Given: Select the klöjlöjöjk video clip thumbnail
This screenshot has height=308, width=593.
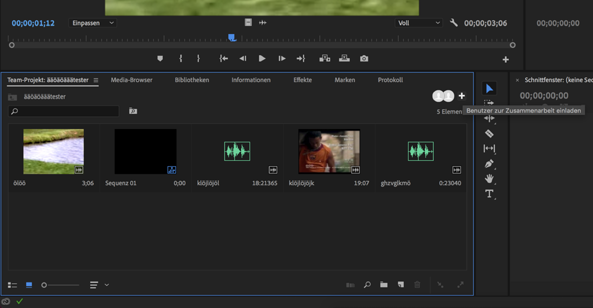Looking at the screenshot, I should pos(329,151).
